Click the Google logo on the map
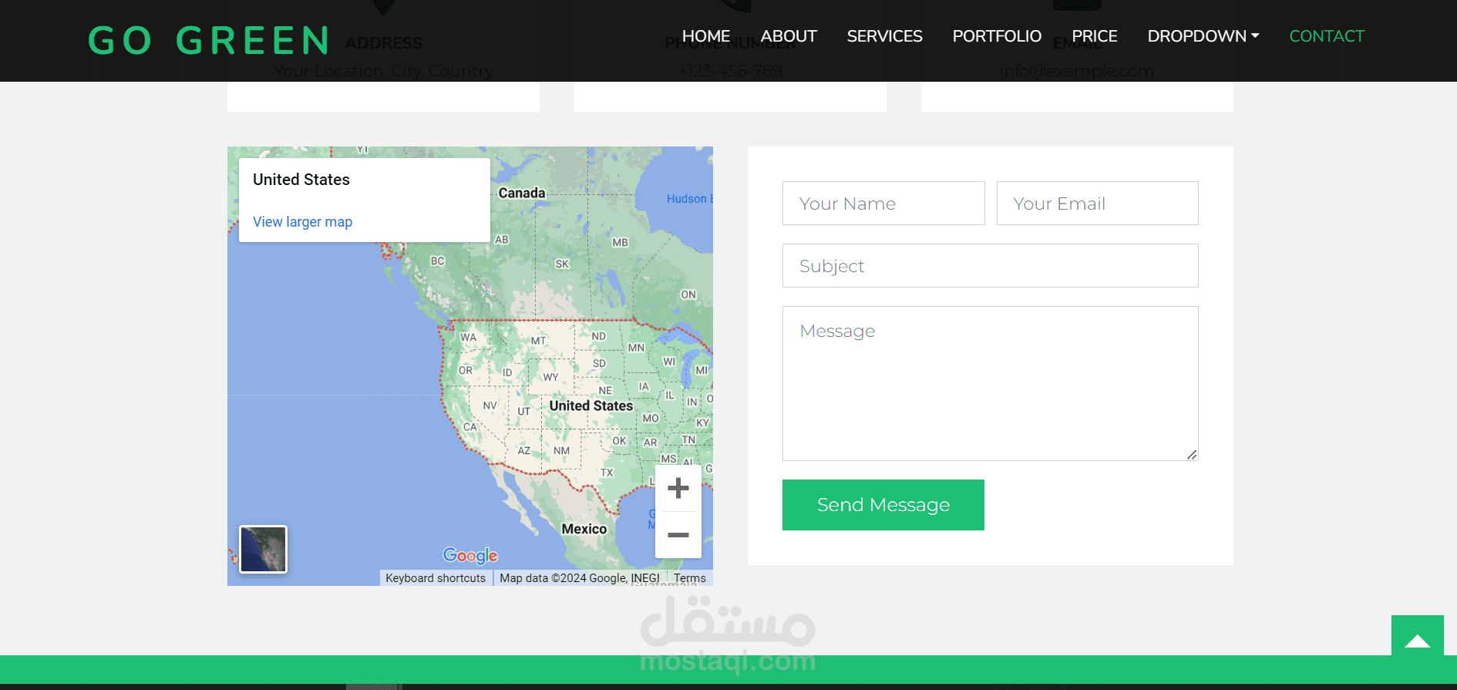Screen dimensions: 1457x690 point(470,555)
